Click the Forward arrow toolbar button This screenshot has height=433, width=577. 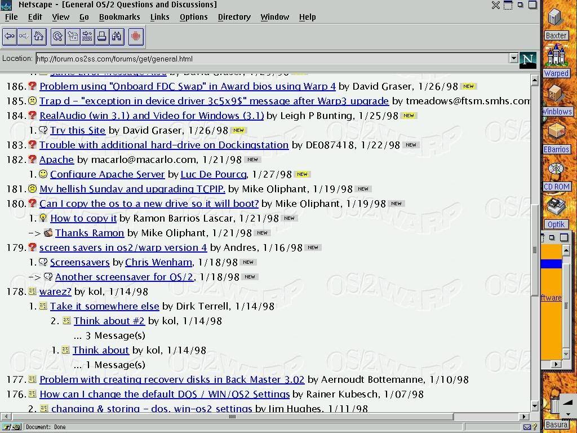(x=24, y=37)
